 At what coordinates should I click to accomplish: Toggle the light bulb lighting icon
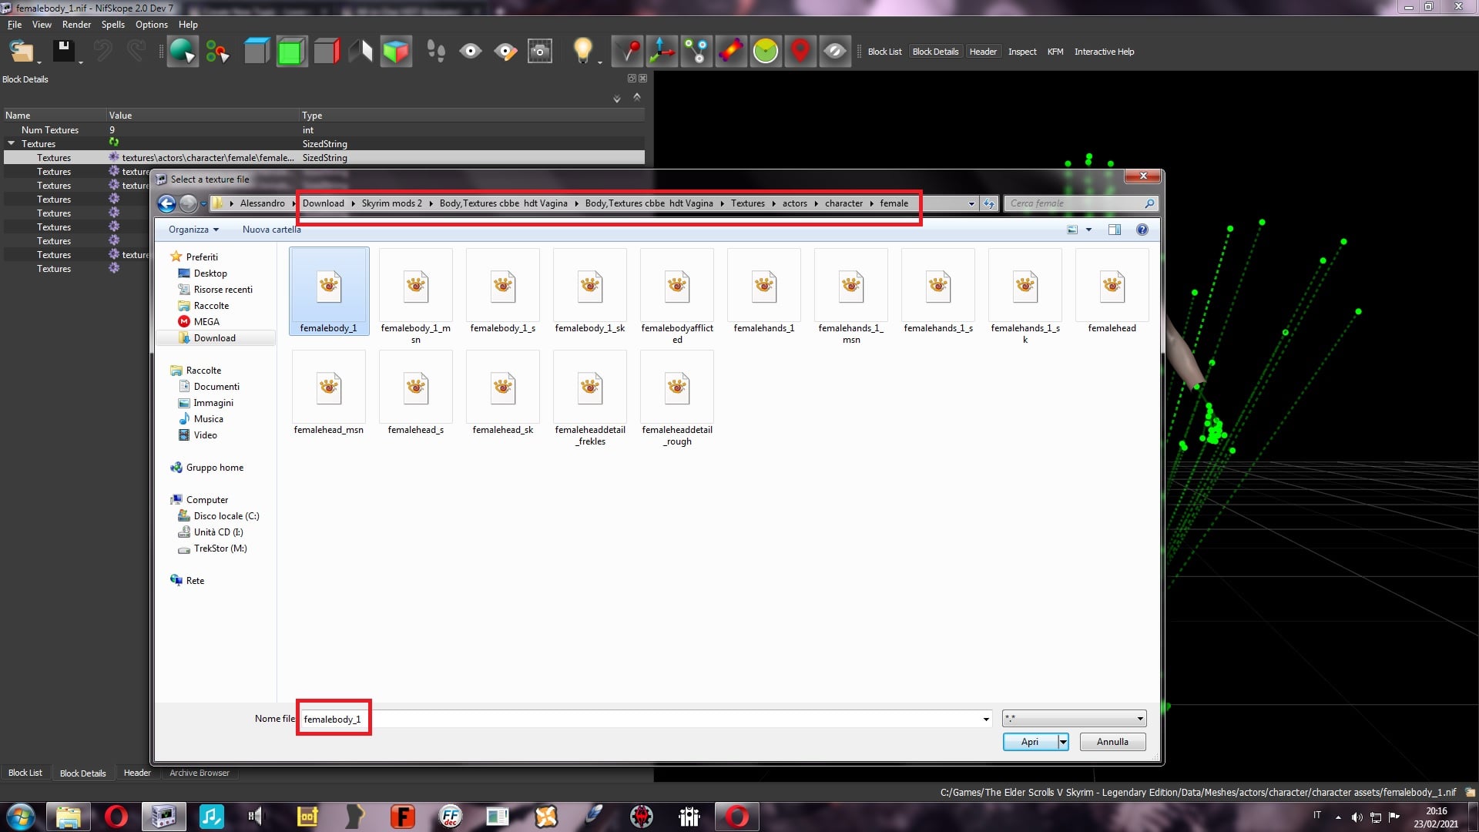[583, 52]
